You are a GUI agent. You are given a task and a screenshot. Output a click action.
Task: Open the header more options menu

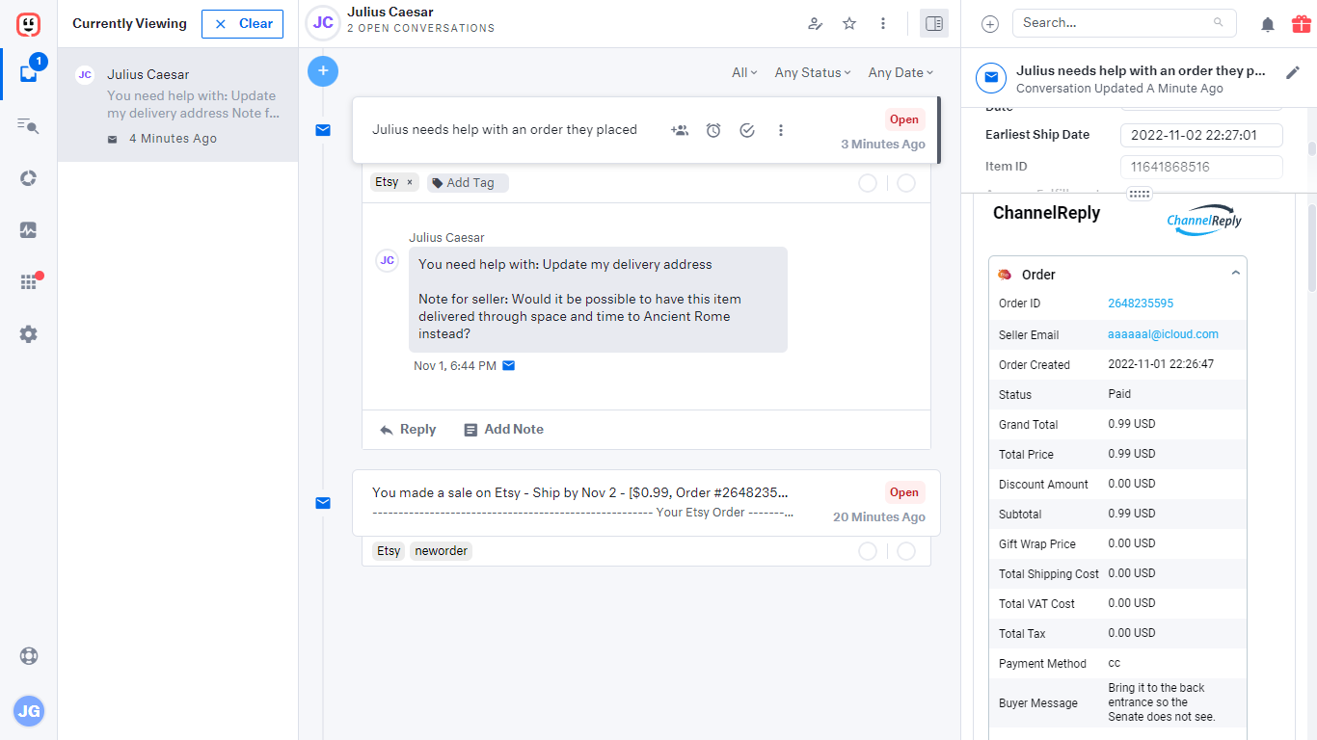(883, 24)
